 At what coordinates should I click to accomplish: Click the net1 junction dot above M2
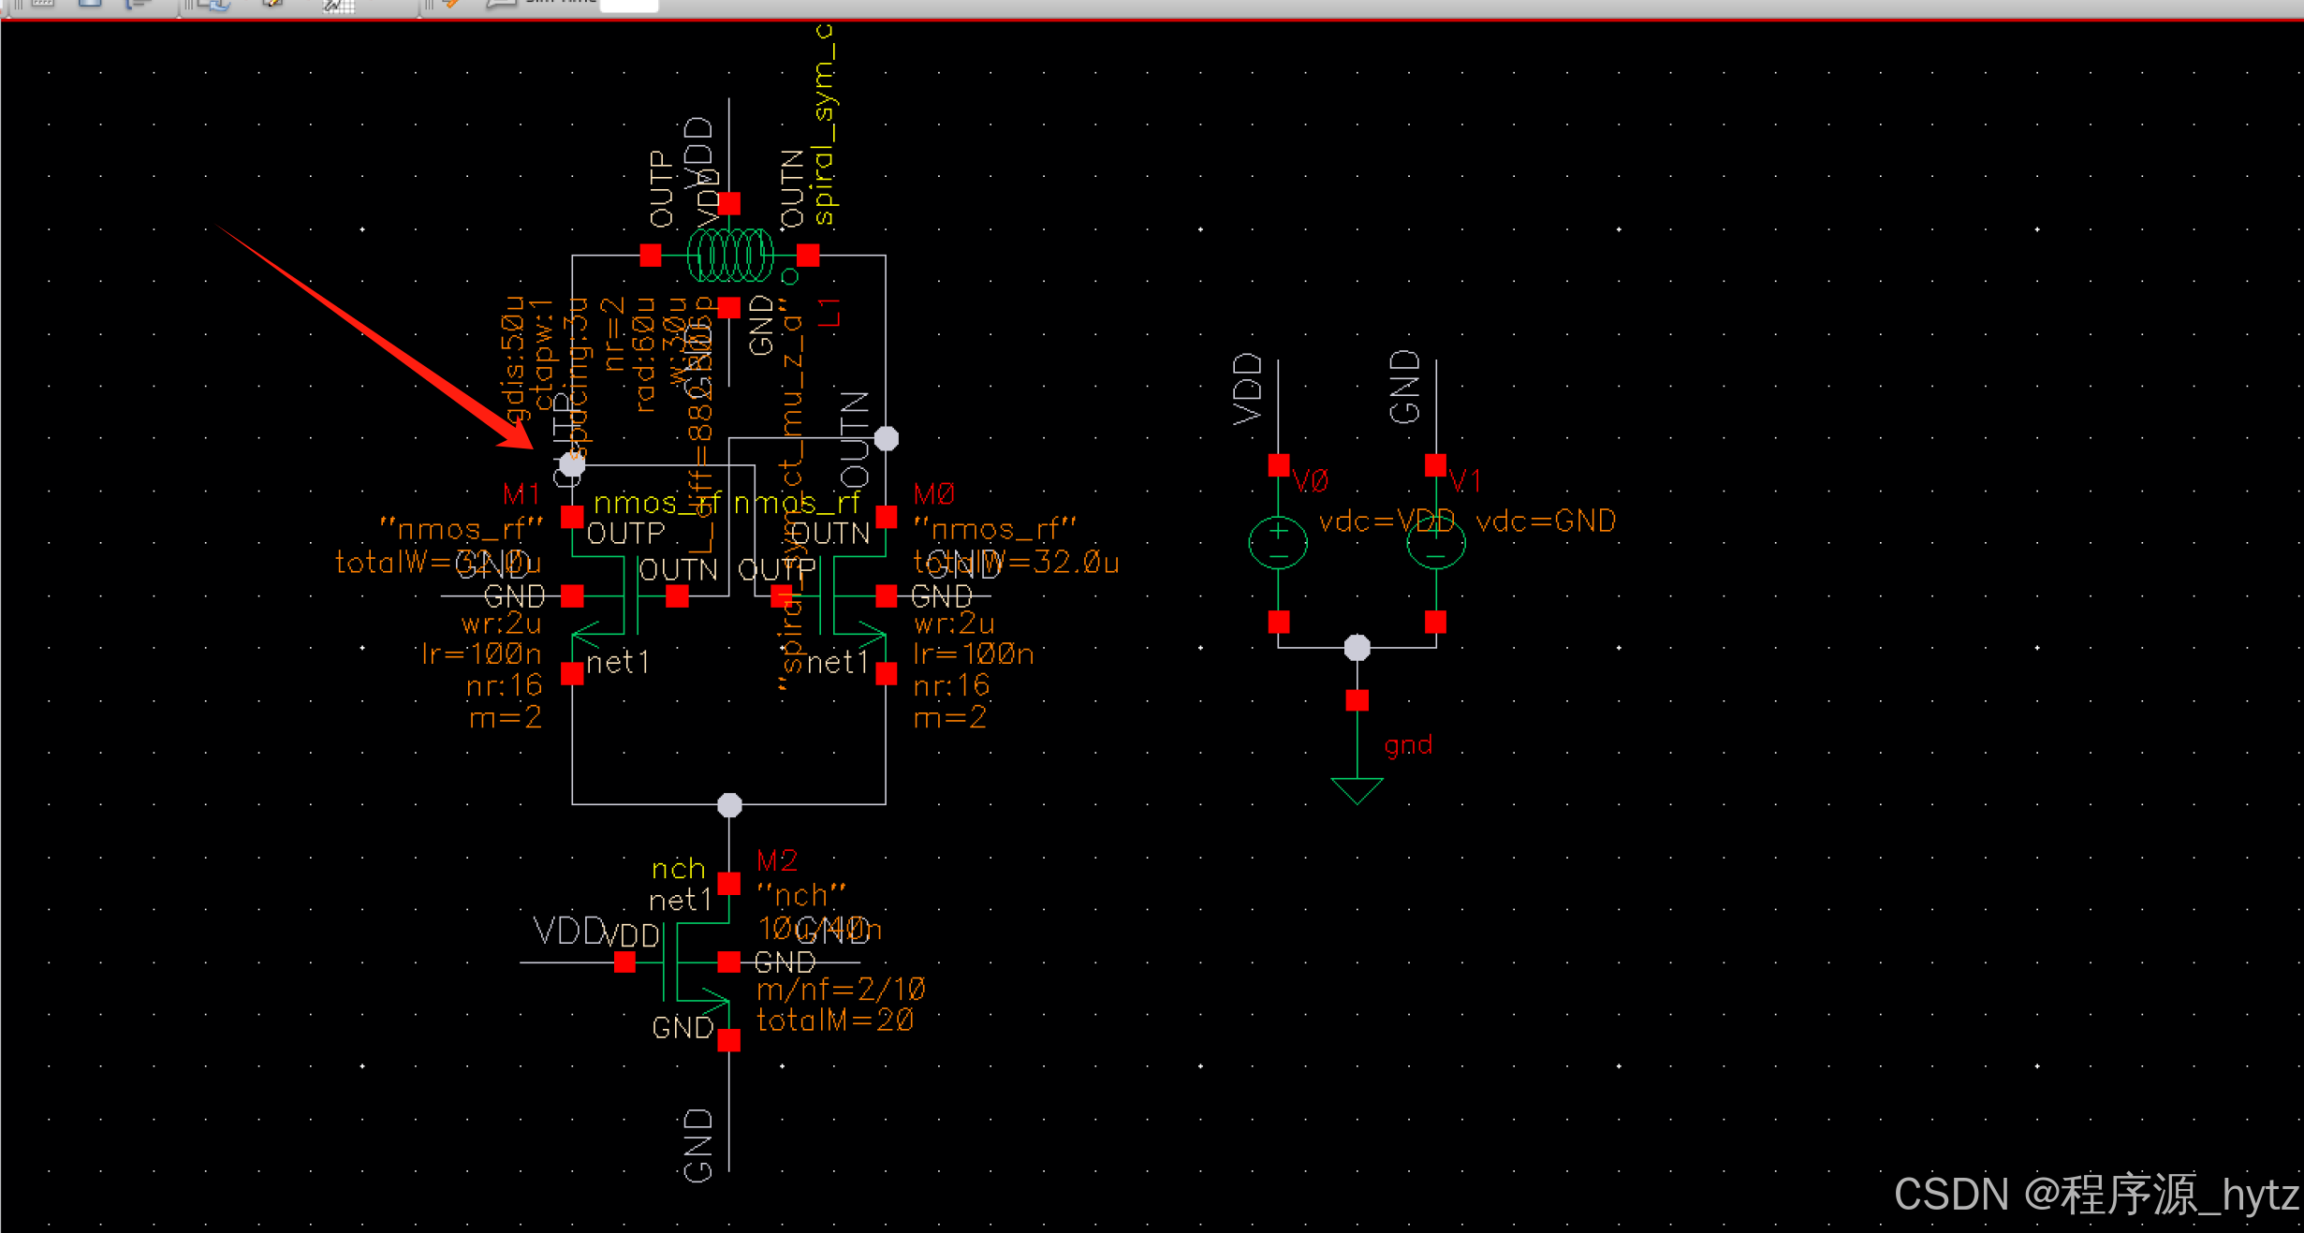[x=729, y=805]
